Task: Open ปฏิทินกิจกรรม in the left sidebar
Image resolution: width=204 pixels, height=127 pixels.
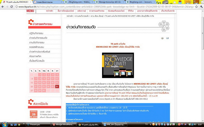Action: tap(36, 33)
